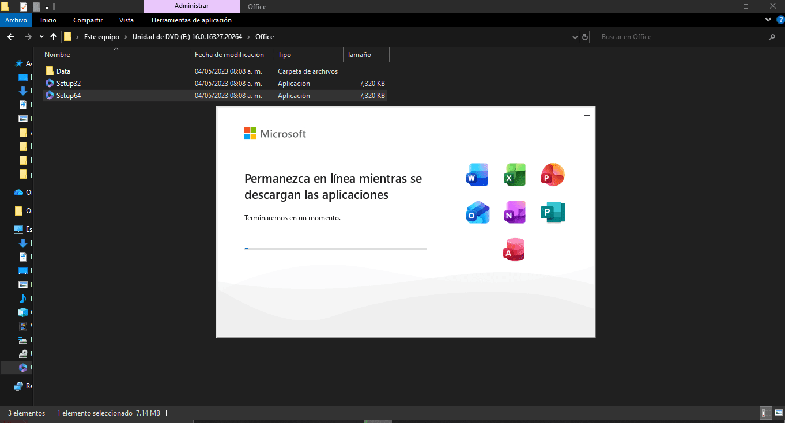Image resolution: width=785 pixels, height=423 pixels.
Task: Click 1 elemento seleccionado 7.14 MB
Action: pos(110,413)
